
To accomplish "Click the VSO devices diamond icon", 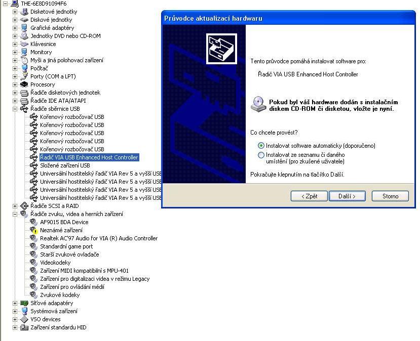I will (24, 319).
